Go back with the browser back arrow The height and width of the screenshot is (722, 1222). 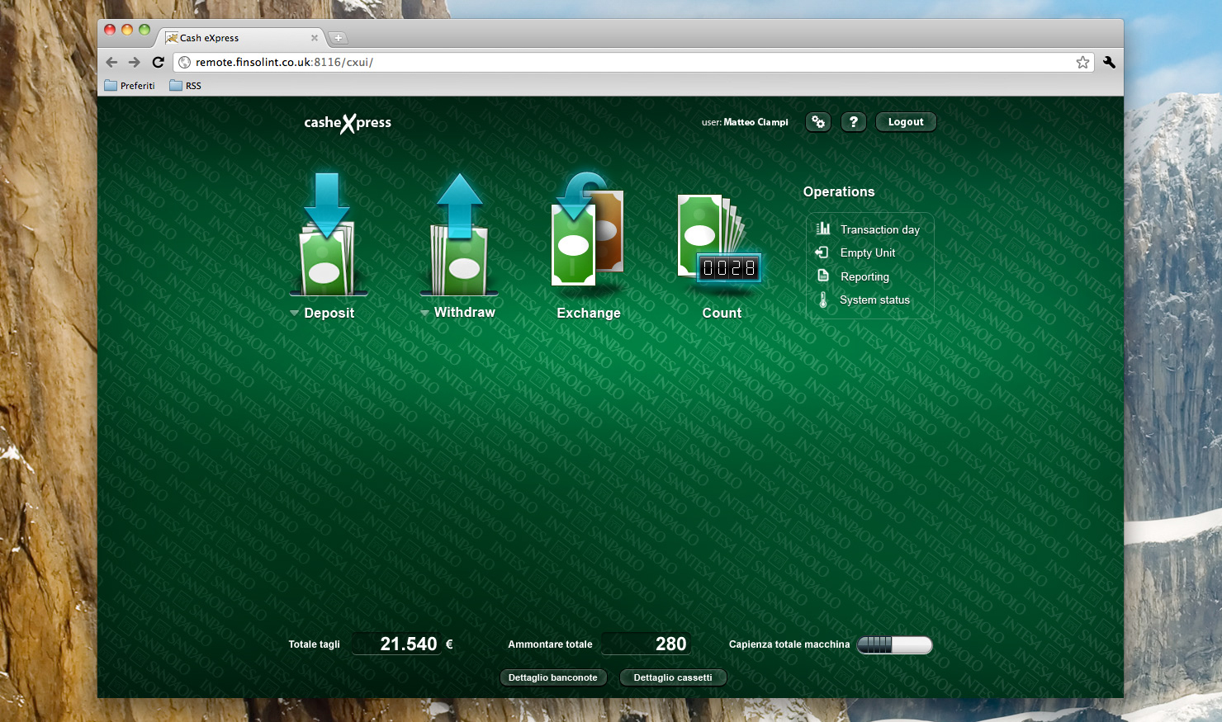[x=111, y=62]
